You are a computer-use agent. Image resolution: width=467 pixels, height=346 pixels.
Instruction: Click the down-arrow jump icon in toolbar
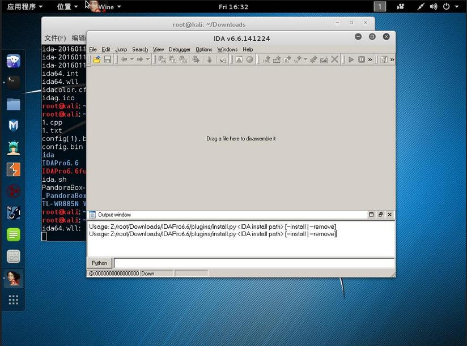click(209, 59)
